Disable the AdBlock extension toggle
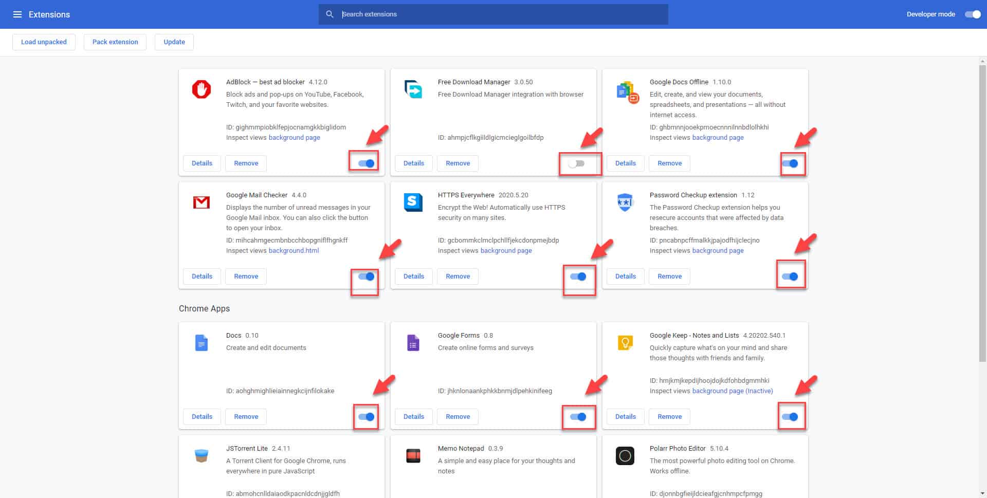Screen dimensions: 987x498 tap(367, 163)
